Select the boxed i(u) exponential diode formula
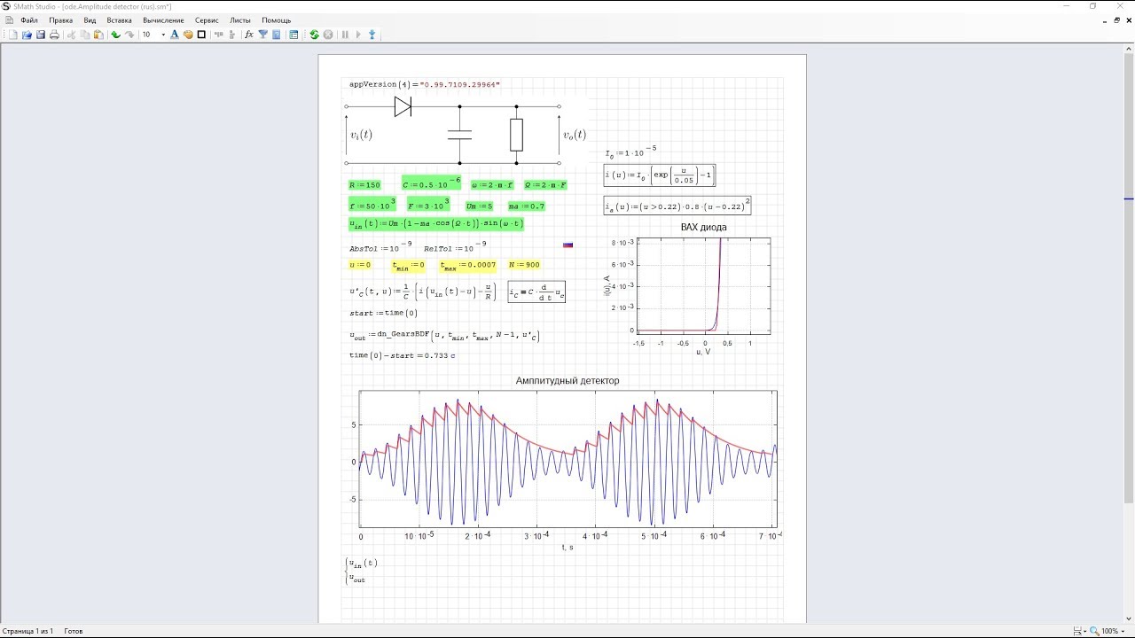This screenshot has height=638, width=1135. [659, 175]
